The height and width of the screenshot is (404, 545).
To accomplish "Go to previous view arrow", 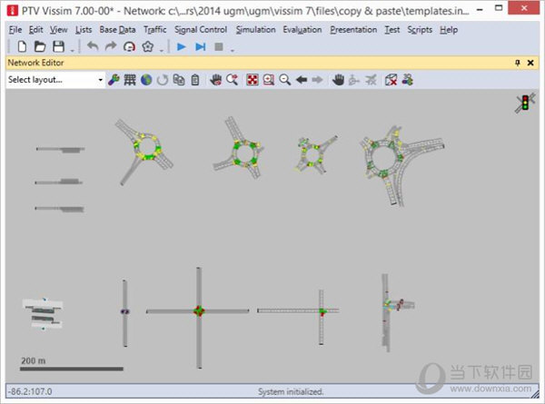I will (302, 80).
